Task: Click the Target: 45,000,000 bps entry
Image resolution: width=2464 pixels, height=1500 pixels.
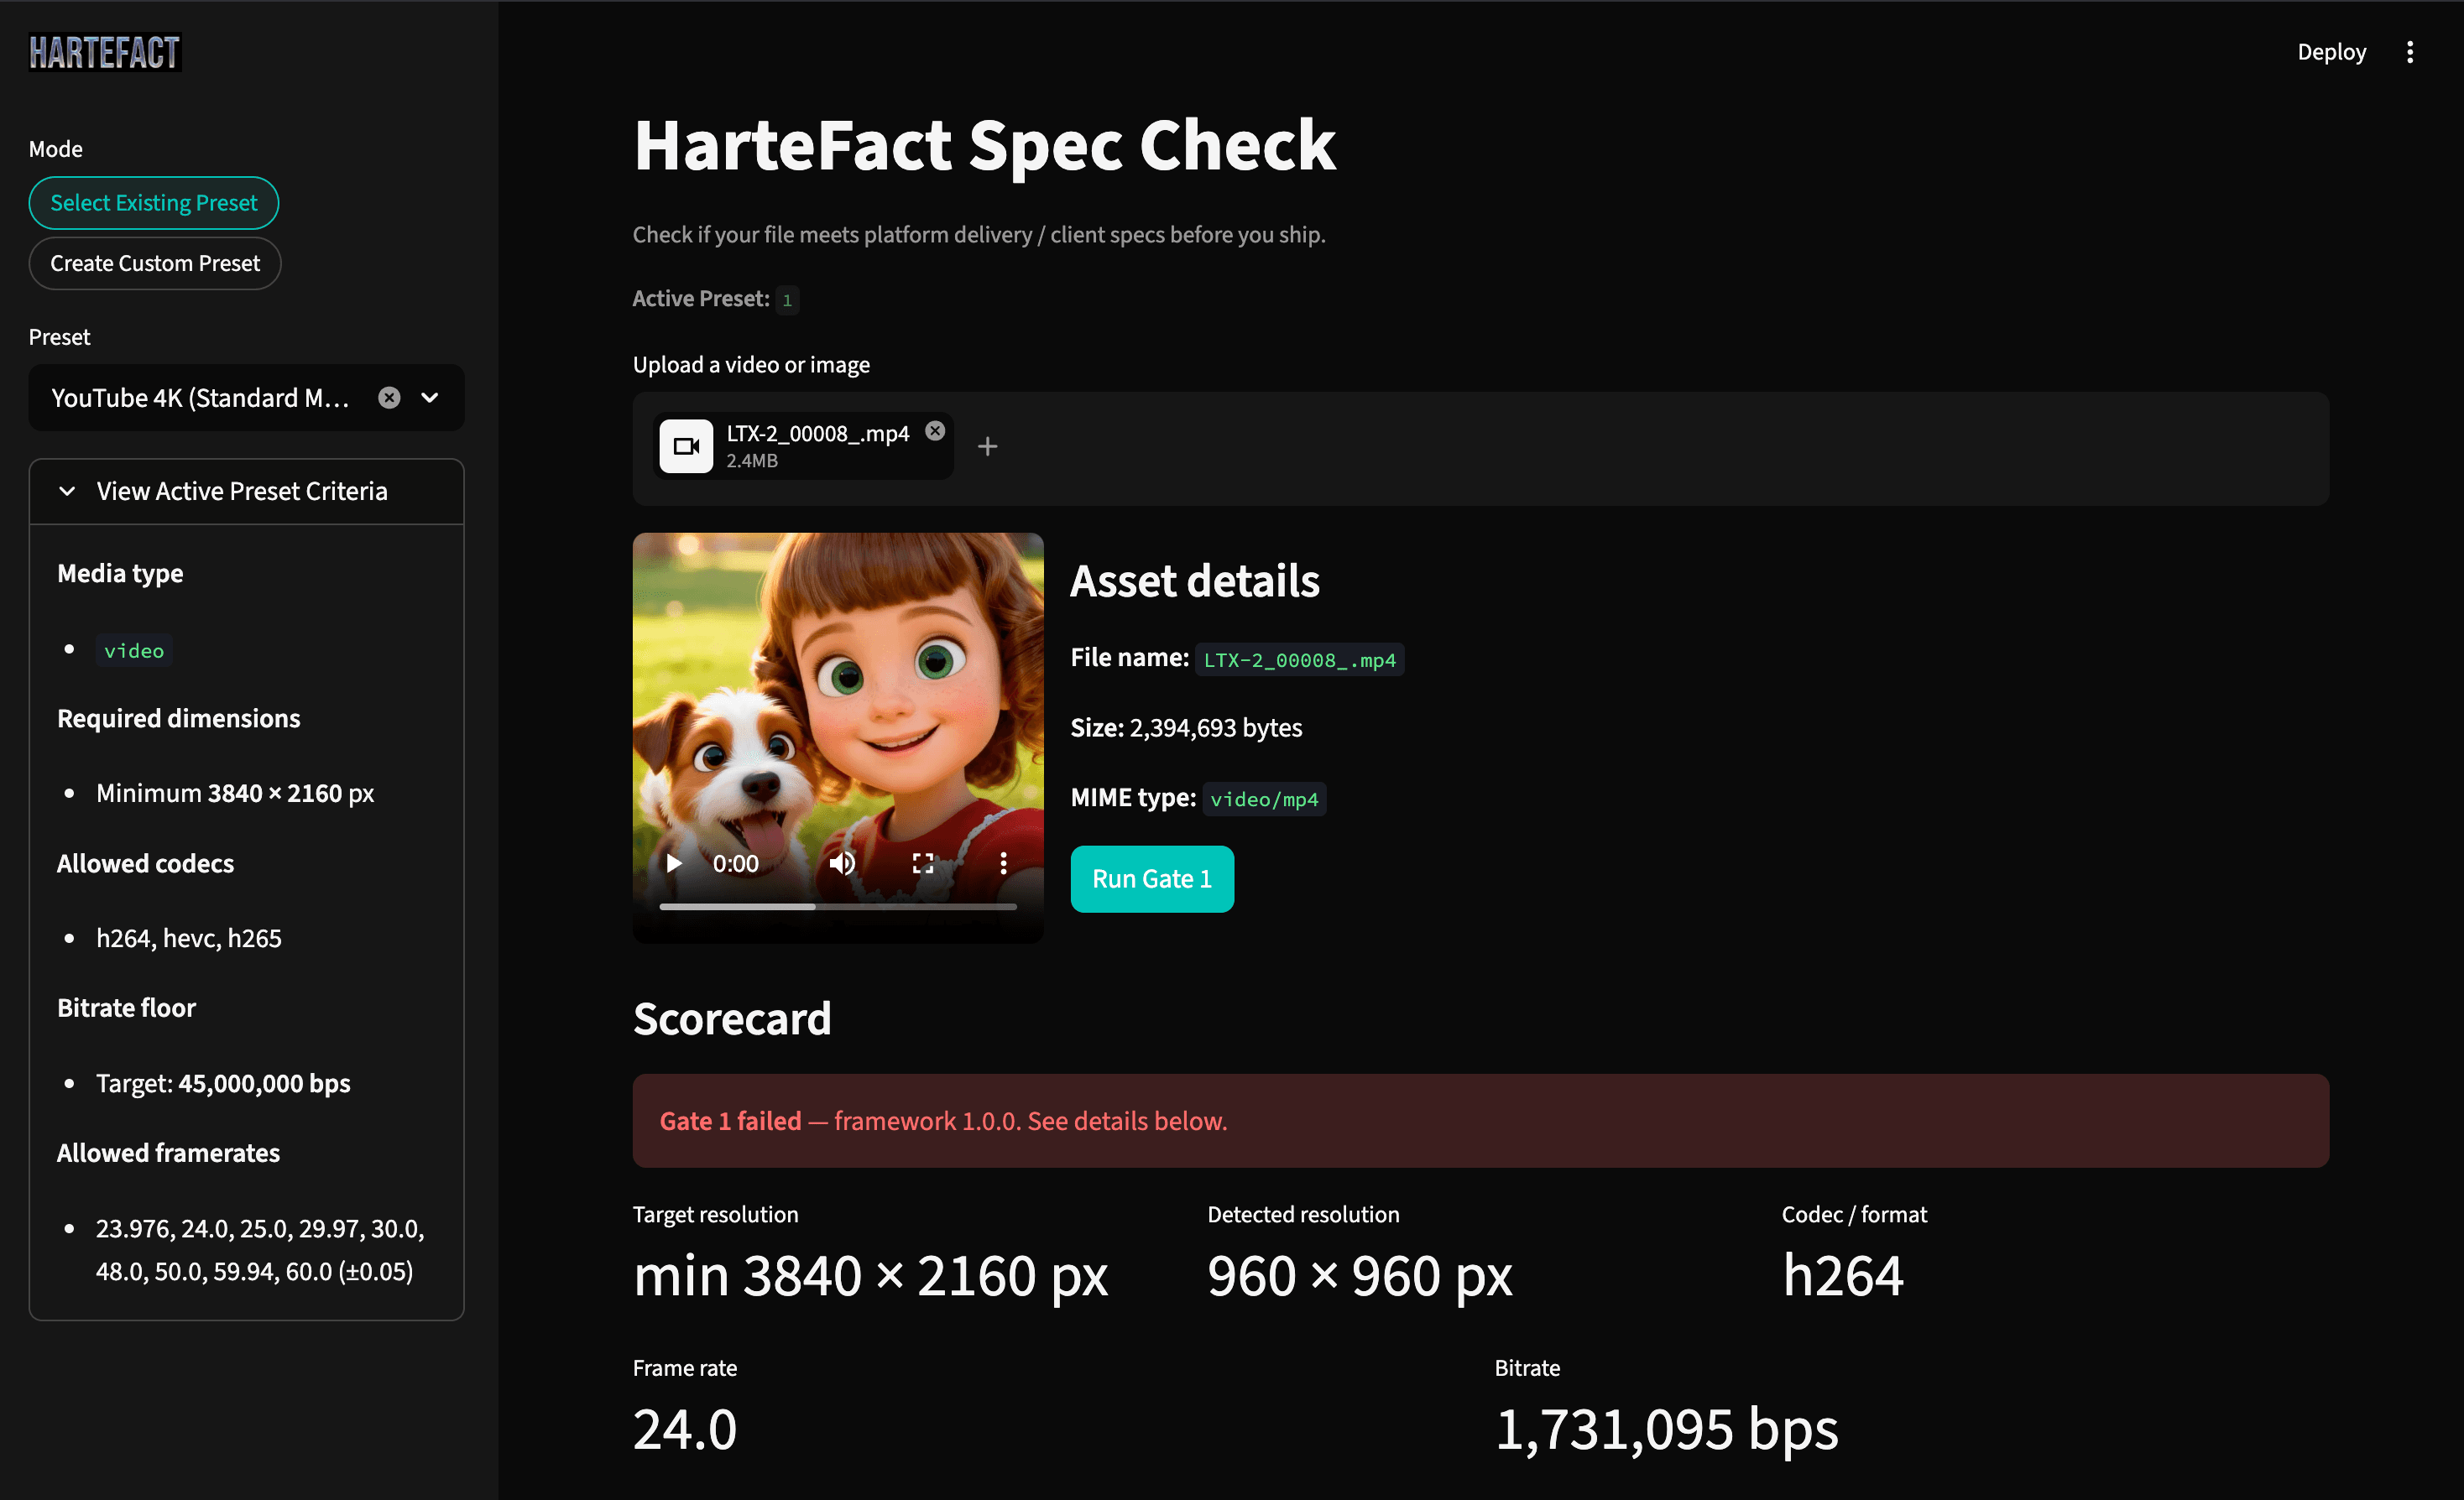Action: point(223,1083)
